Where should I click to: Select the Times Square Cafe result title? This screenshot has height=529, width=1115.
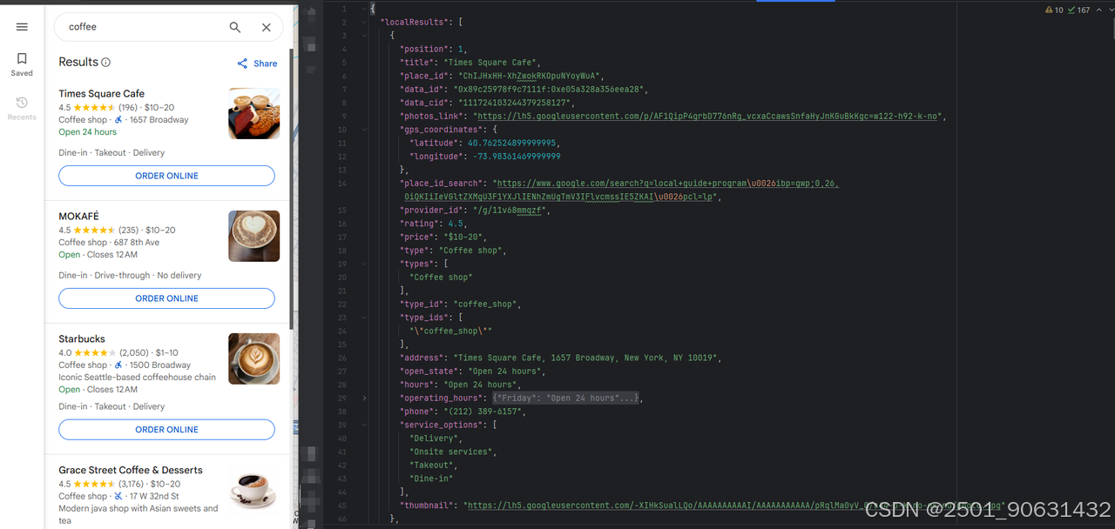(x=102, y=94)
